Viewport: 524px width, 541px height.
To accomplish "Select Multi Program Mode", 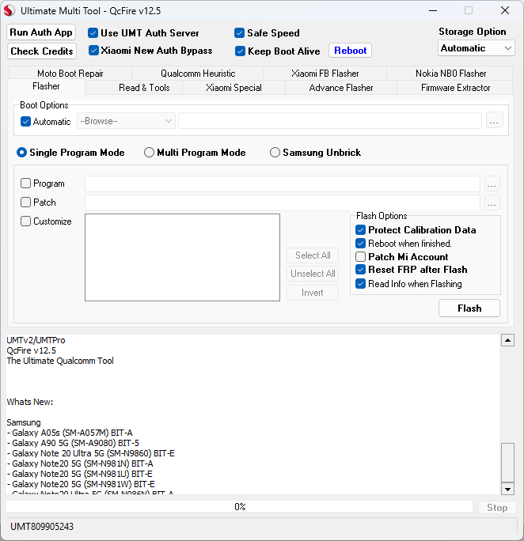I will pyautogui.click(x=149, y=153).
